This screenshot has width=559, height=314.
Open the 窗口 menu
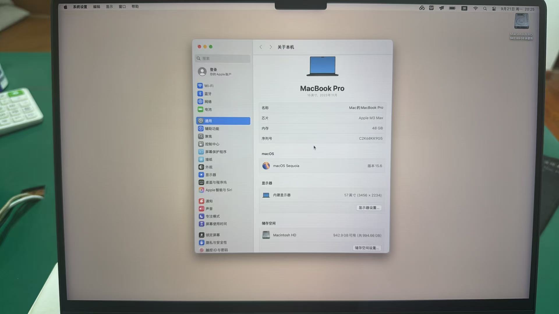click(122, 7)
